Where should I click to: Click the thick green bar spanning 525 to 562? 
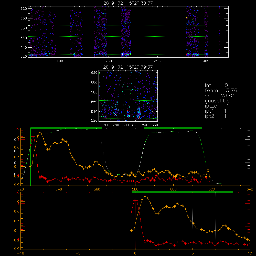[x=66, y=128]
